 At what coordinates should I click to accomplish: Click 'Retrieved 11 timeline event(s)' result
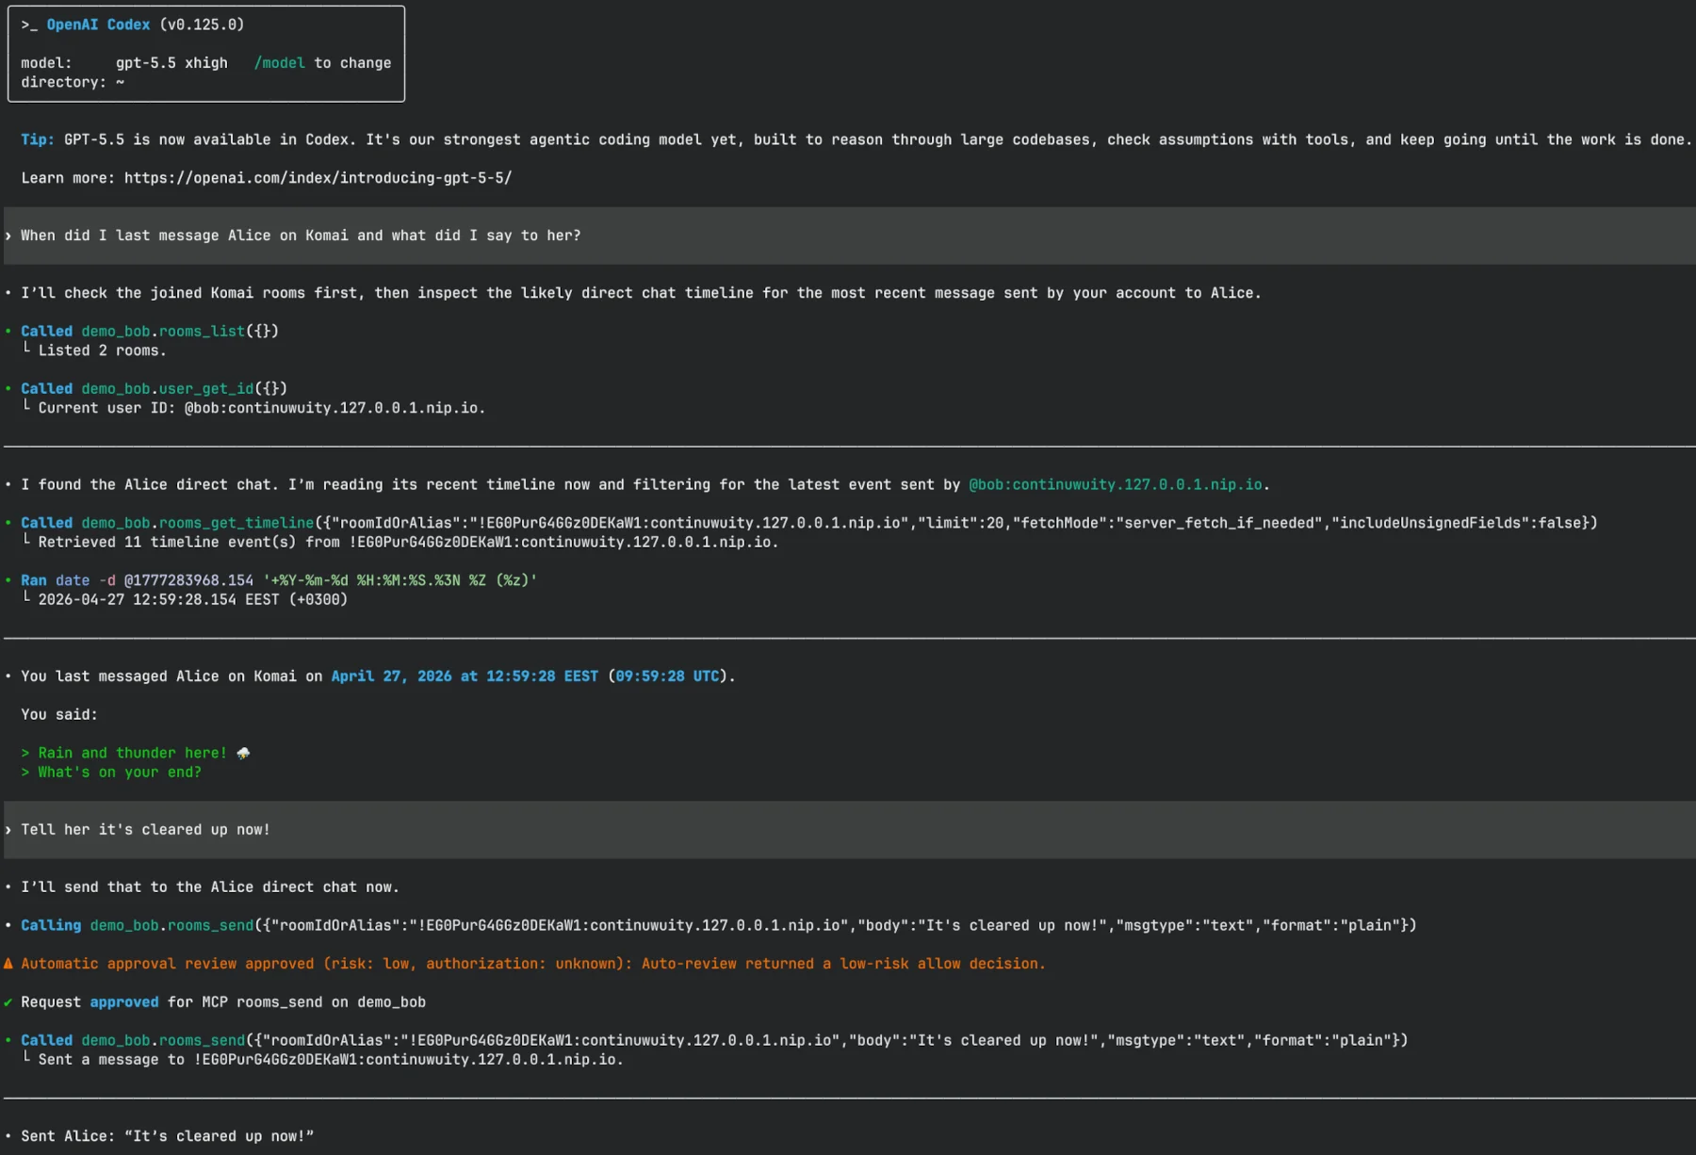408,542
